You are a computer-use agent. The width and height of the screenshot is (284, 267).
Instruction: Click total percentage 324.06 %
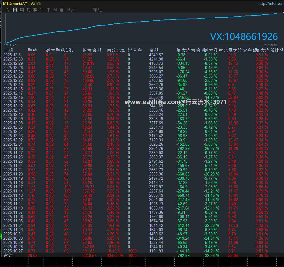pyautogui.click(x=115, y=255)
